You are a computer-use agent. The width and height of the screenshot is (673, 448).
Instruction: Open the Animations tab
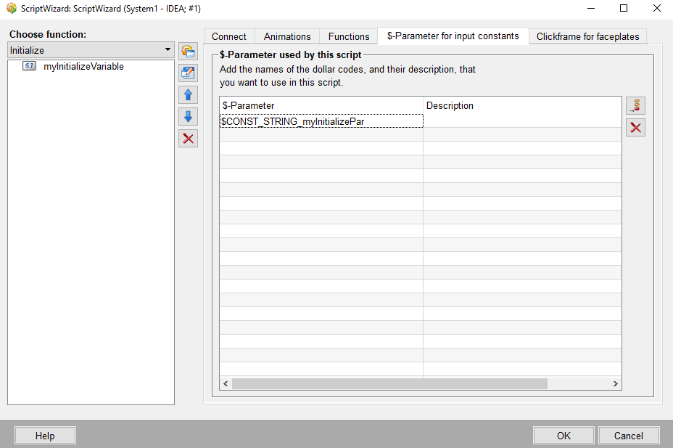pyautogui.click(x=287, y=36)
